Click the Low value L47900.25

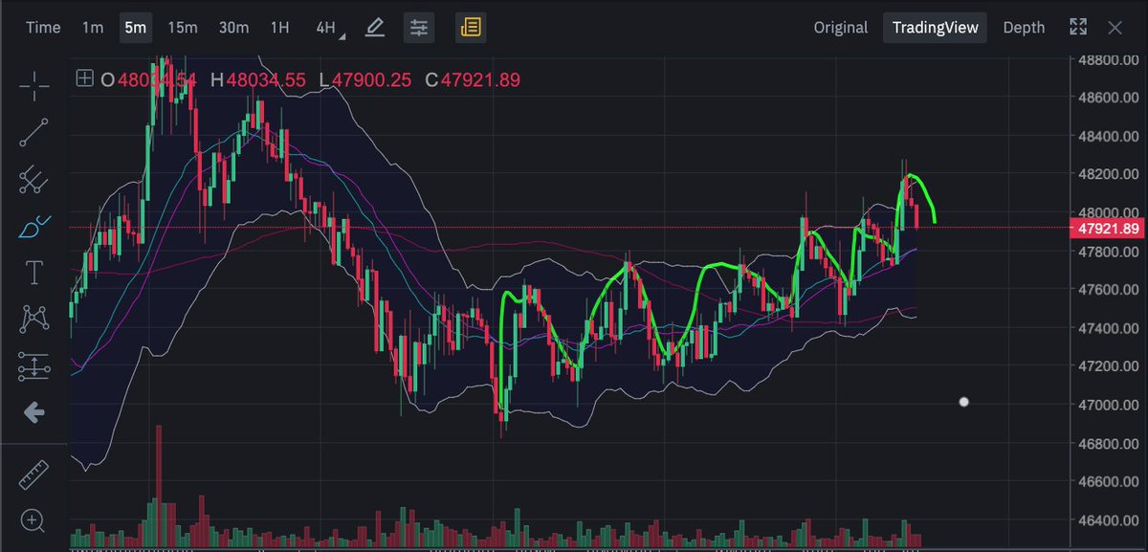365,79
